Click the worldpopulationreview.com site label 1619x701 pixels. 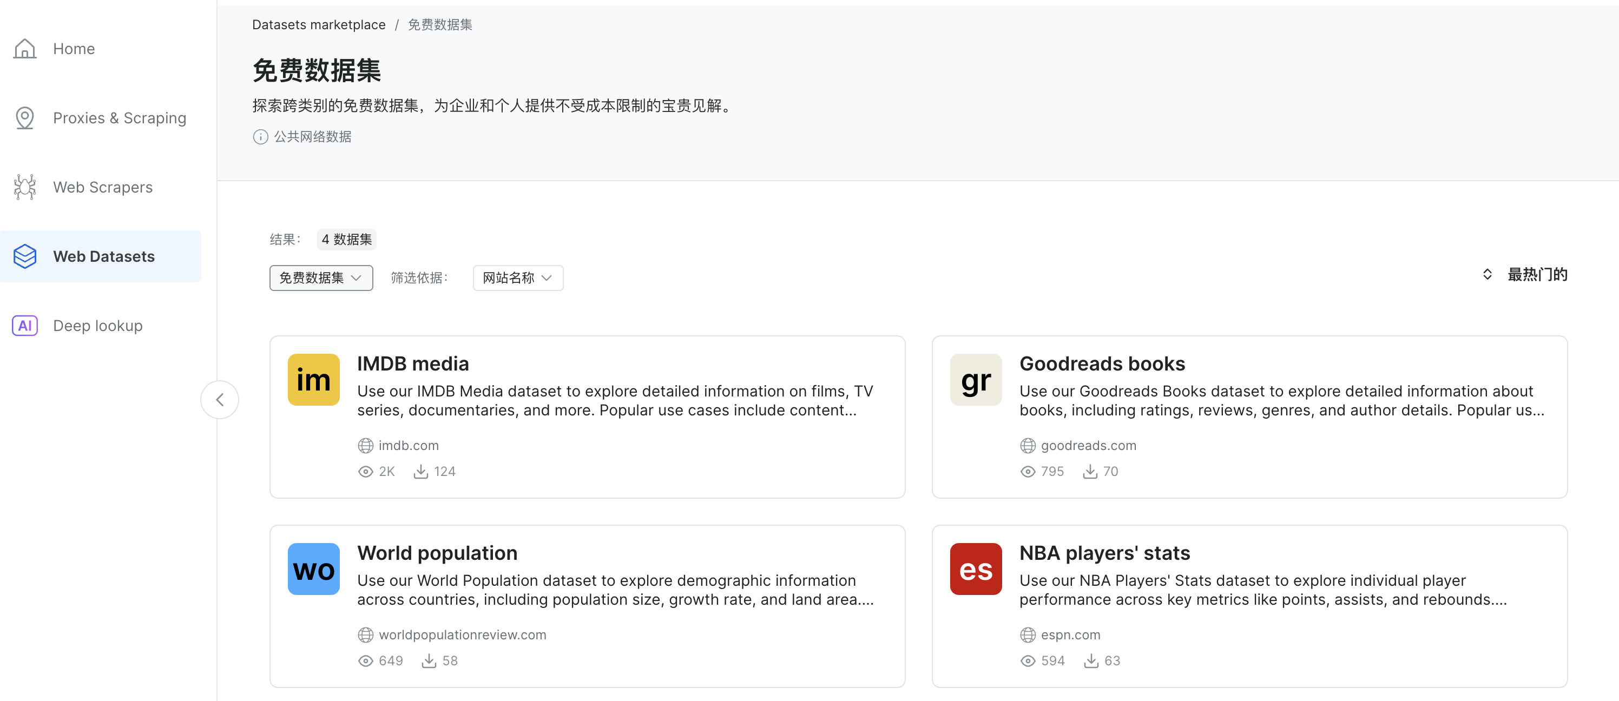click(x=463, y=635)
